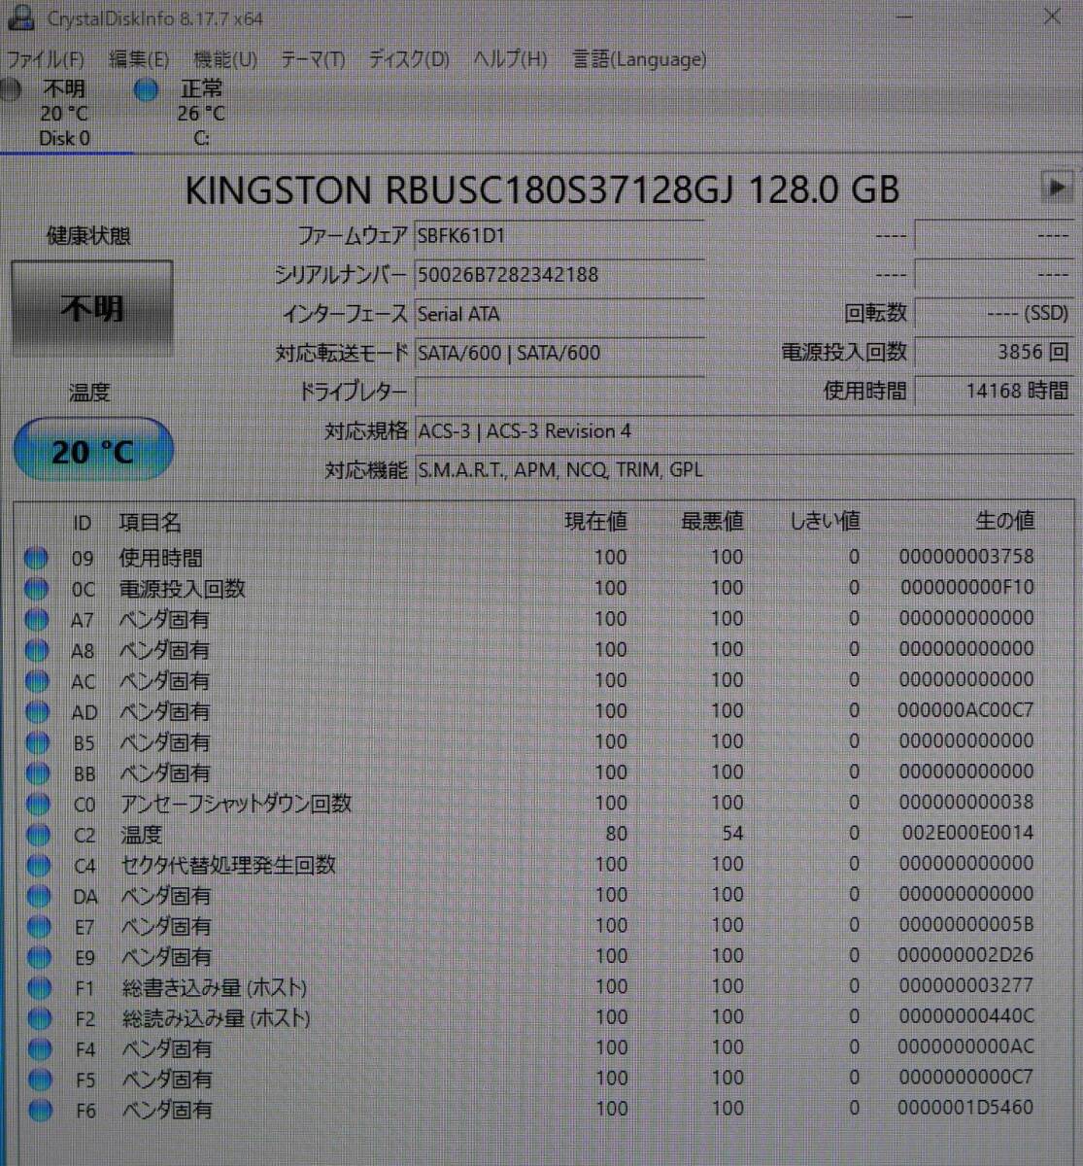Click status dot for C4 セクタ代替処理発生回数
Image resolution: width=1083 pixels, height=1166 pixels.
point(38,865)
